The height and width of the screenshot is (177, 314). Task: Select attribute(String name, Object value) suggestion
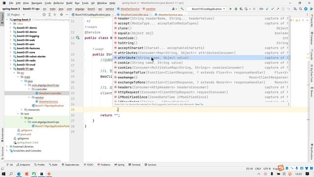click(201, 58)
